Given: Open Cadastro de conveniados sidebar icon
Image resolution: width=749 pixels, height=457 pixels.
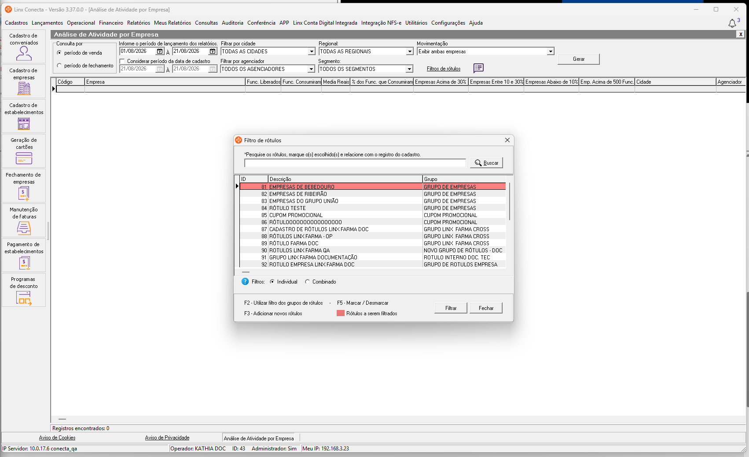Looking at the screenshot, I should click(24, 53).
